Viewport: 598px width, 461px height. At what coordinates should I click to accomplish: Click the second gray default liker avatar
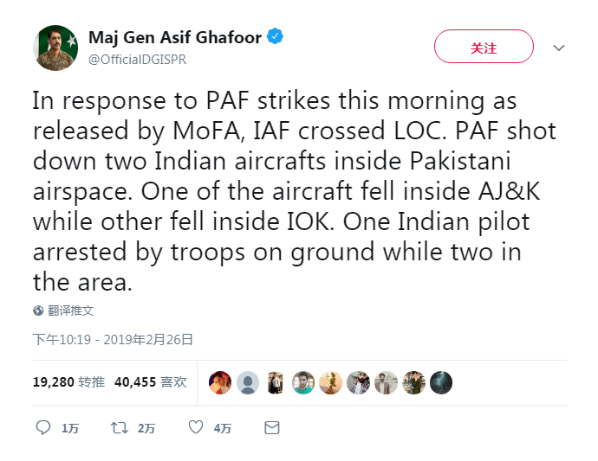point(248,382)
